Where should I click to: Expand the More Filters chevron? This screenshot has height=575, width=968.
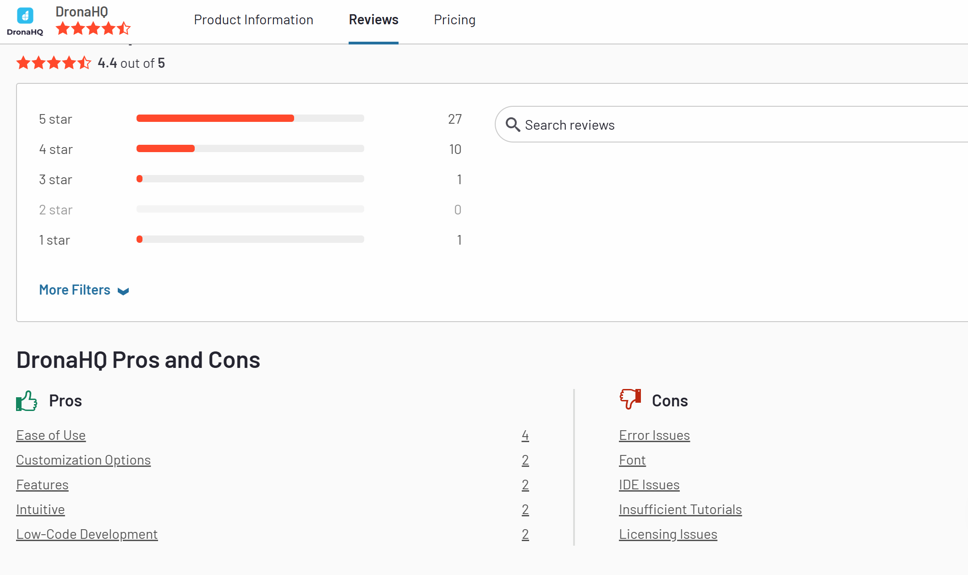pos(123,291)
